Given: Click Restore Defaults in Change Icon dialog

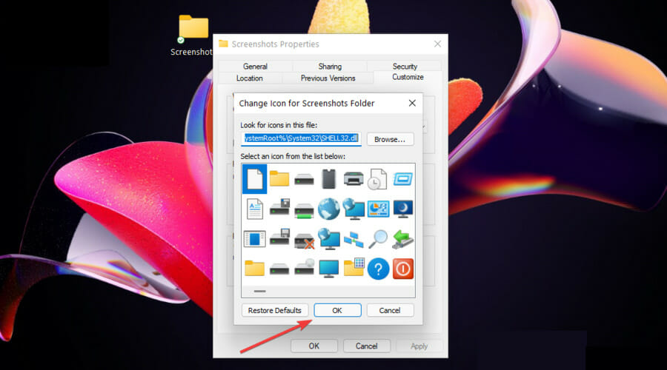Looking at the screenshot, I should (275, 310).
